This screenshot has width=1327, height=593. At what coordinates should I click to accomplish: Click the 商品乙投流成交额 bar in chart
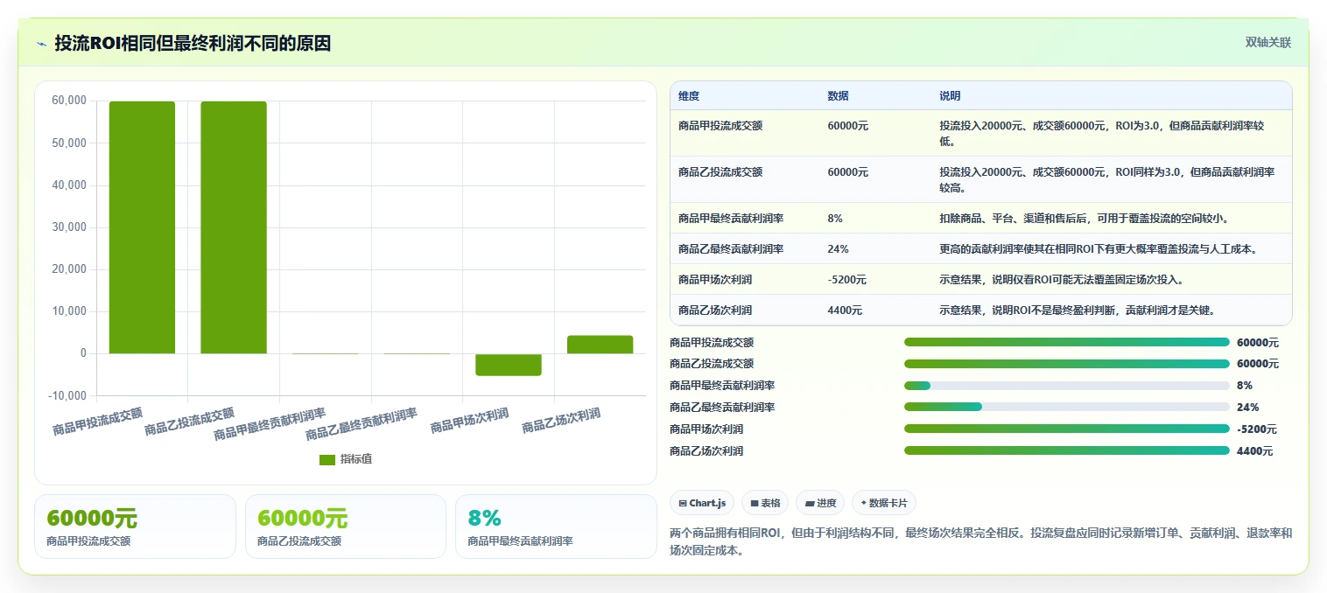pyautogui.click(x=234, y=227)
